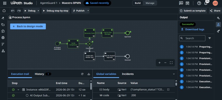Click the Successful status badge
This screenshot has width=222, height=100.
[x=188, y=24]
